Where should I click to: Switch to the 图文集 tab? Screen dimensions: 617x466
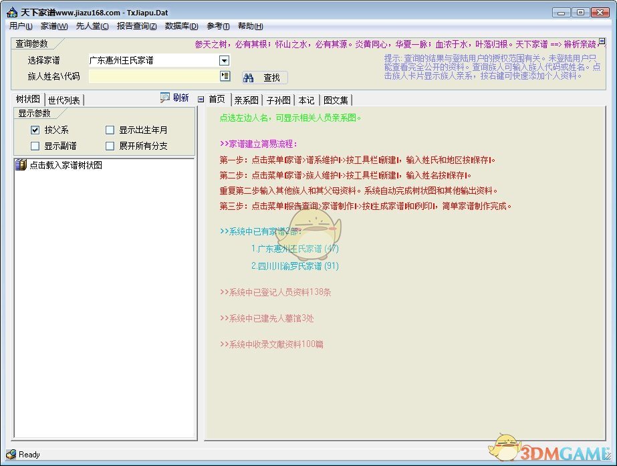pyautogui.click(x=336, y=100)
